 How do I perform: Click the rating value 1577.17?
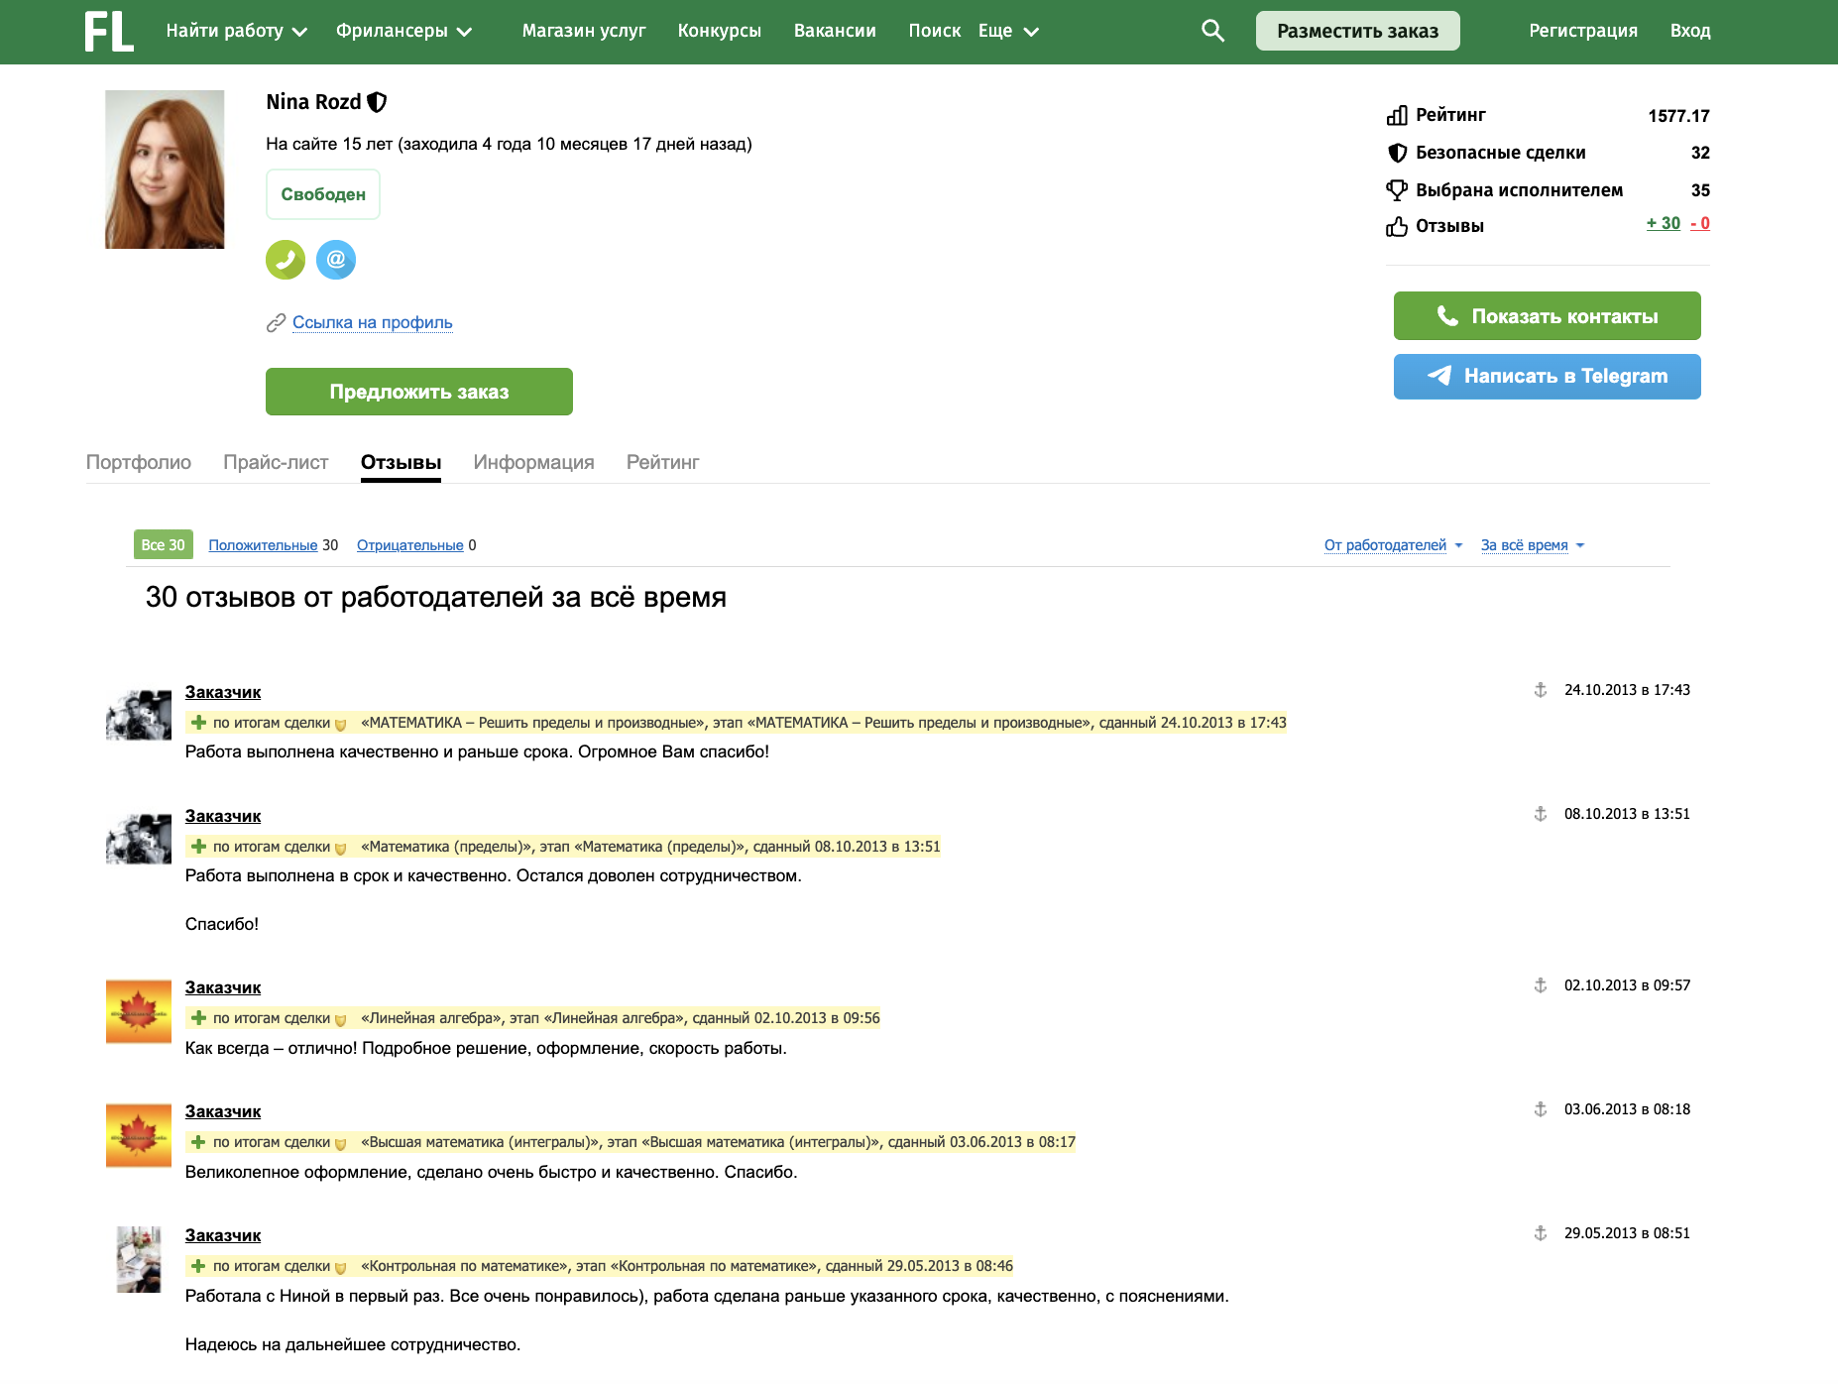pyautogui.click(x=1678, y=116)
